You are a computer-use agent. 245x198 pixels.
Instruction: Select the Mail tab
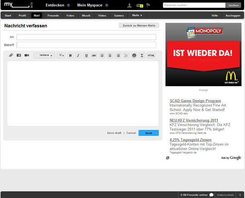[x=37, y=15]
